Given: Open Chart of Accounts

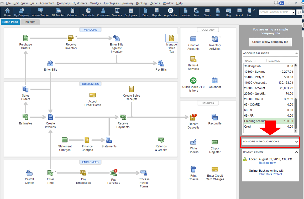Looking at the screenshot, I should pyautogui.click(x=193, y=39).
